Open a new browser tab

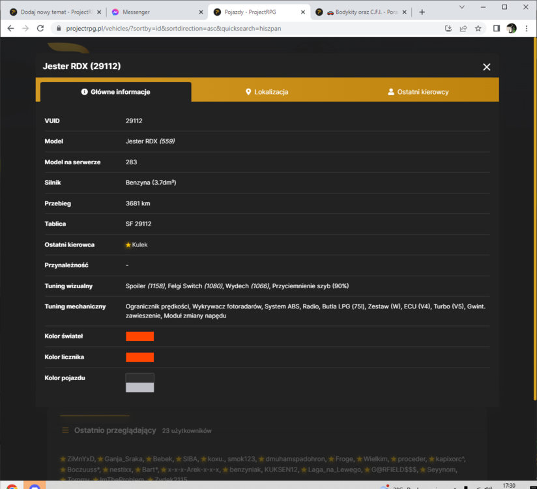click(x=422, y=12)
